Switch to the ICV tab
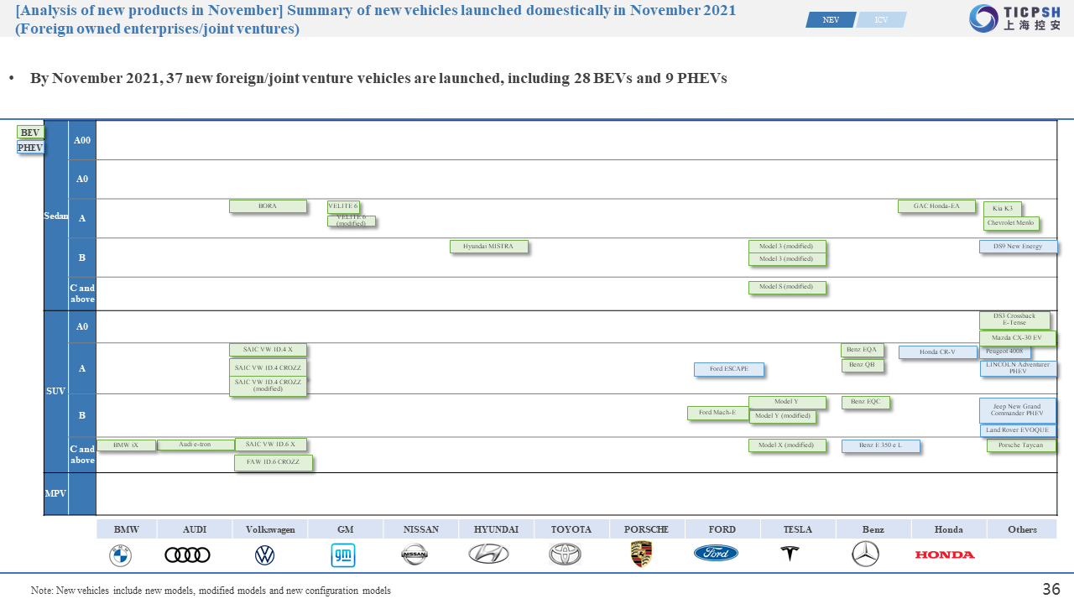The height and width of the screenshot is (604, 1074). click(881, 20)
